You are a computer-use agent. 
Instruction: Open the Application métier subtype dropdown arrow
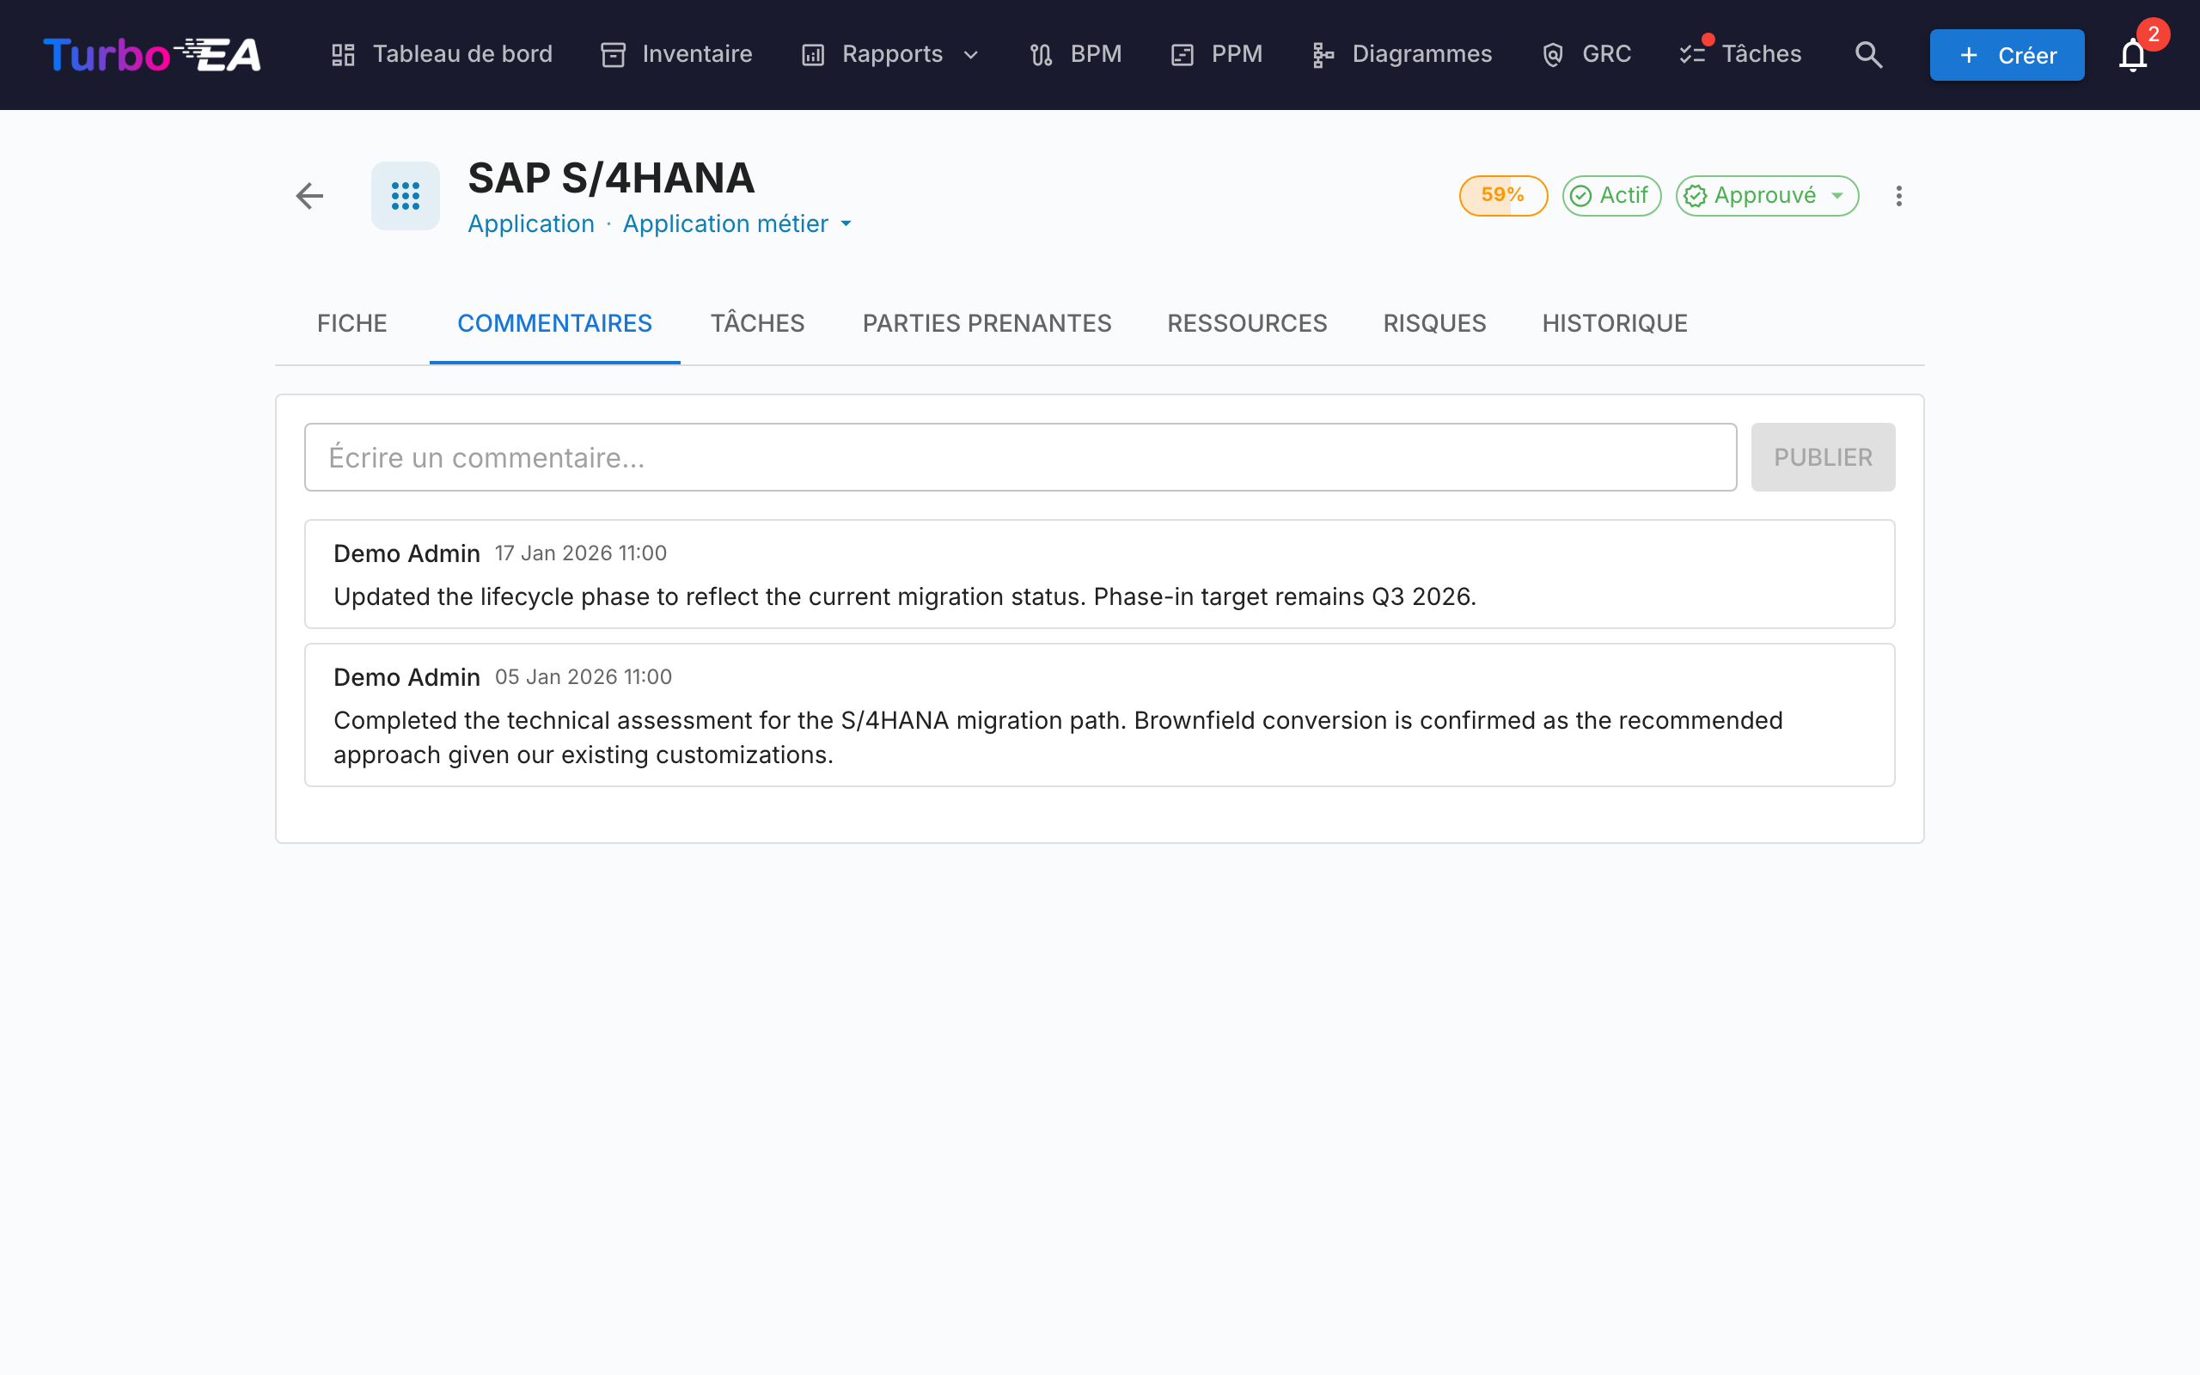(846, 223)
